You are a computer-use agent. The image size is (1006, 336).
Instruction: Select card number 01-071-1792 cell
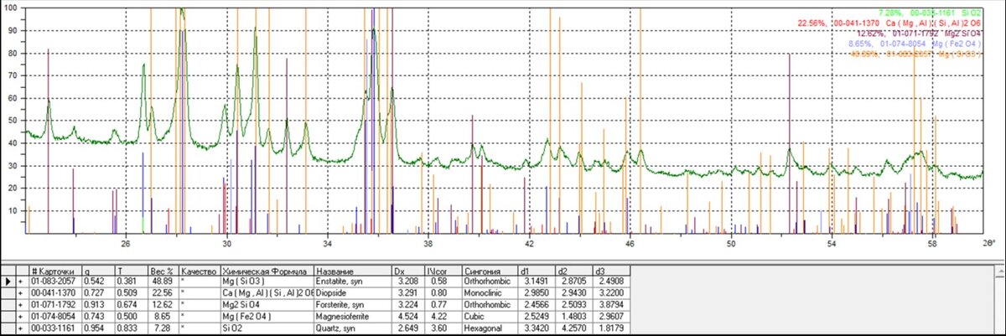tap(55, 306)
